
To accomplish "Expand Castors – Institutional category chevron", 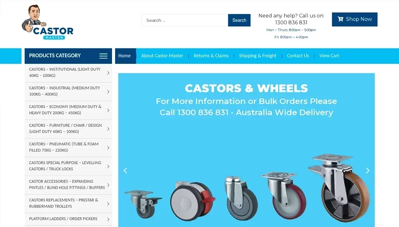I will [x=108, y=73].
